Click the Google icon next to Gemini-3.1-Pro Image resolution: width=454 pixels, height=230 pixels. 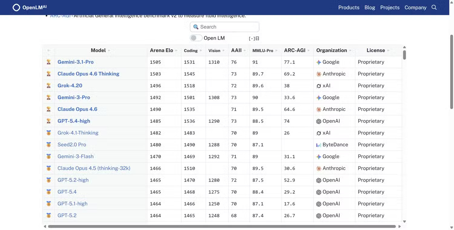pyautogui.click(x=319, y=62)
